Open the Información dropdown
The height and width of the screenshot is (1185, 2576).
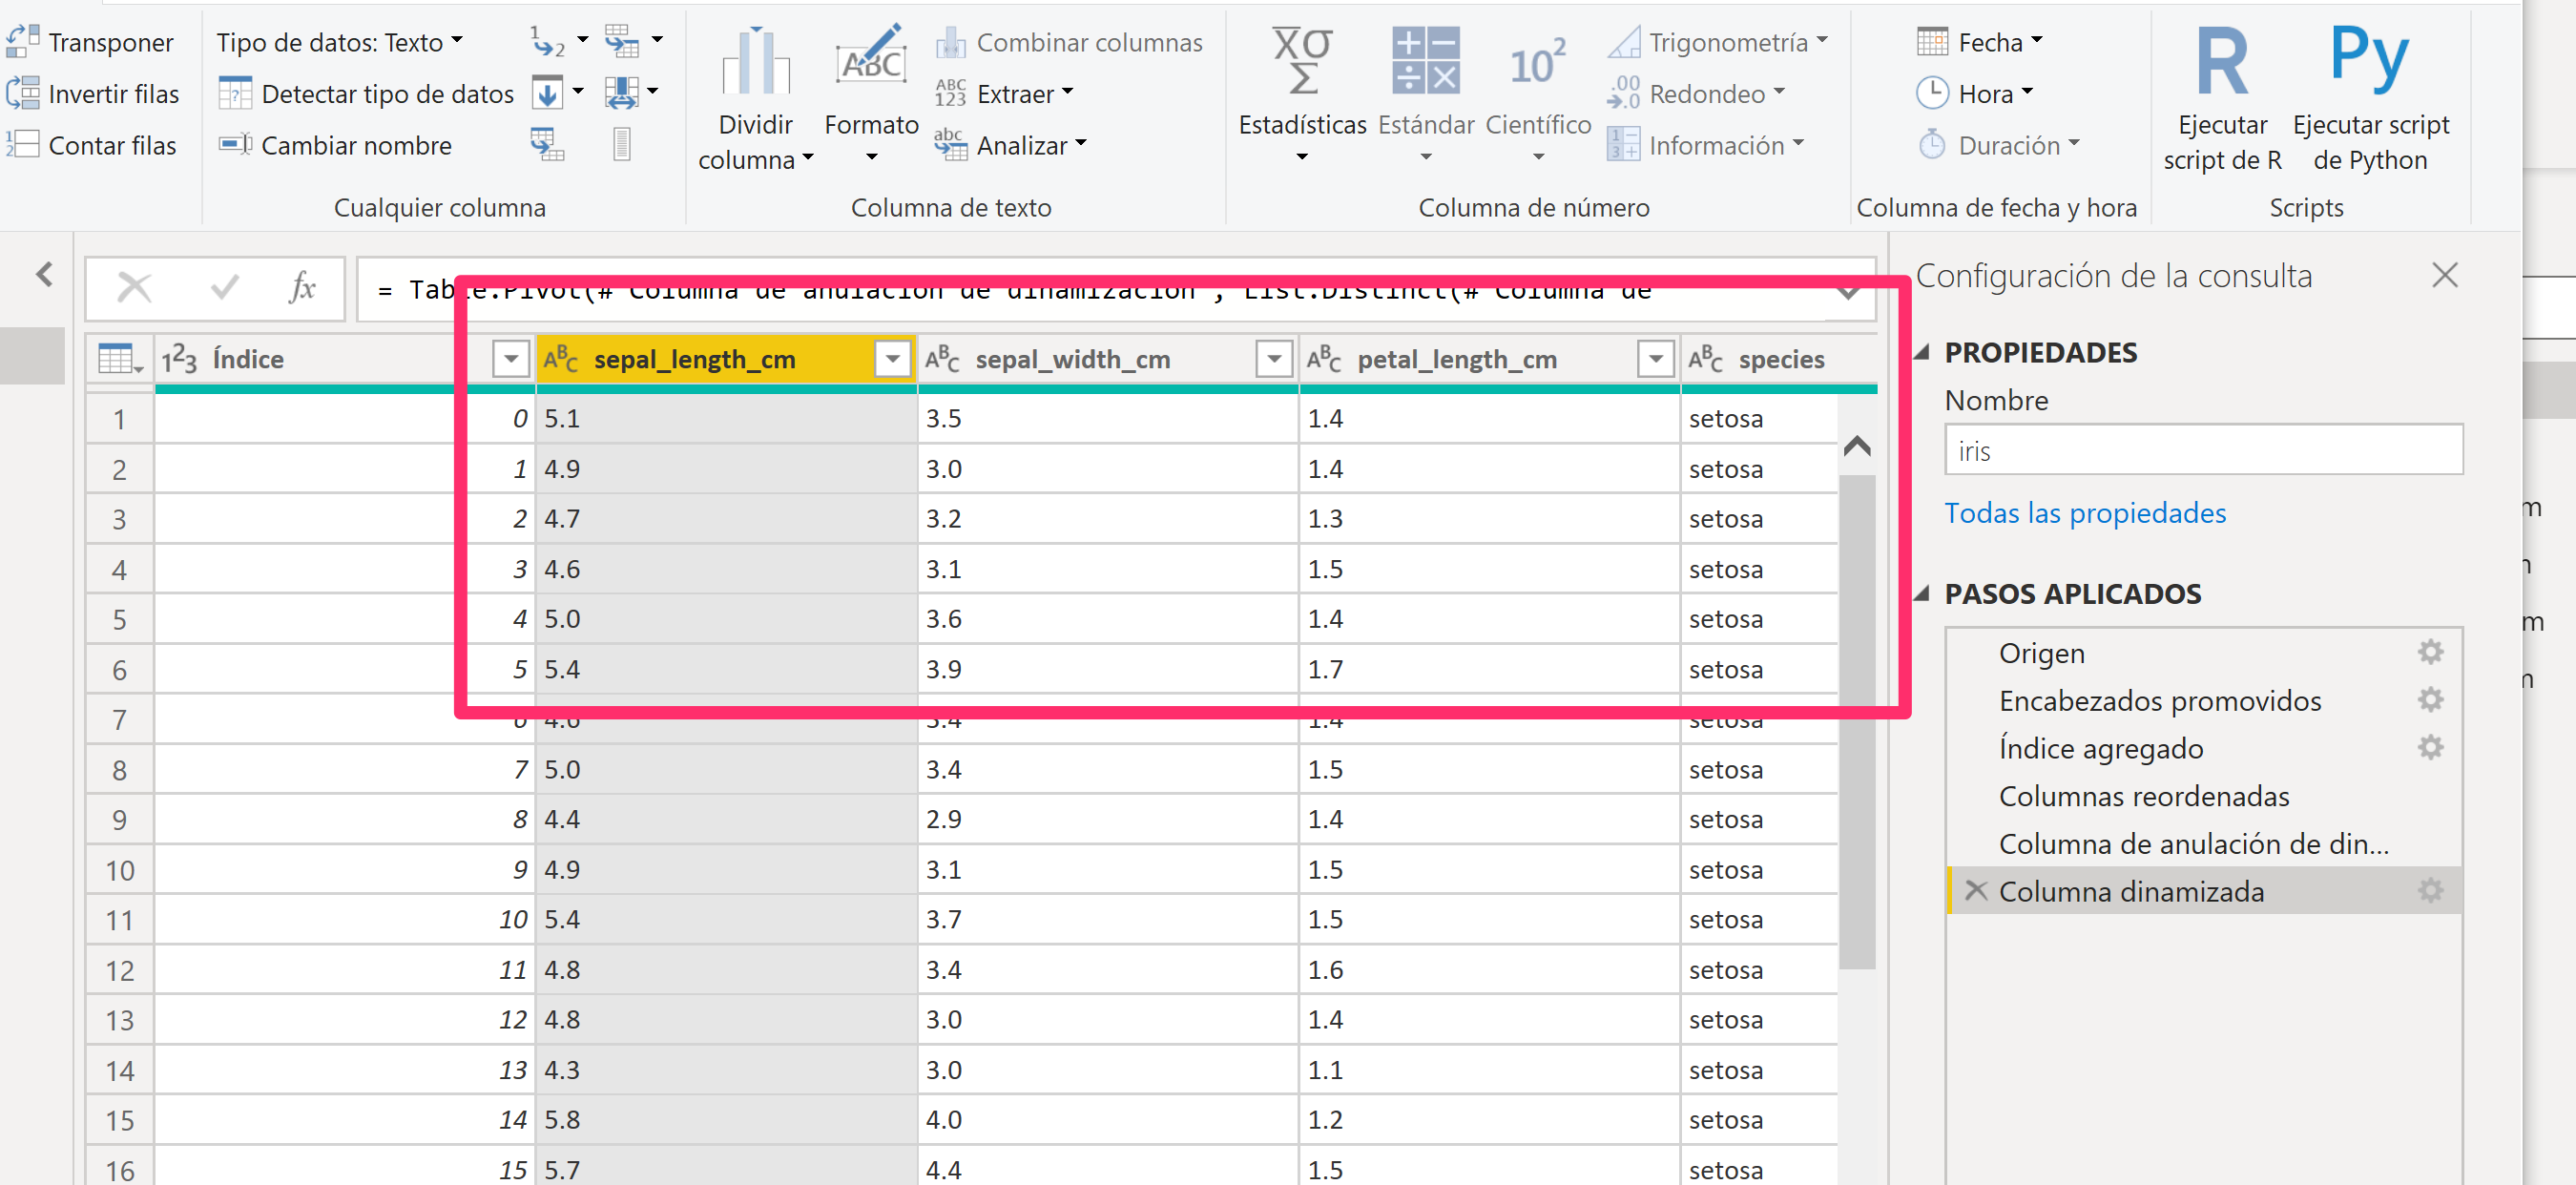pyautogui.click(x=1705, y=145)
